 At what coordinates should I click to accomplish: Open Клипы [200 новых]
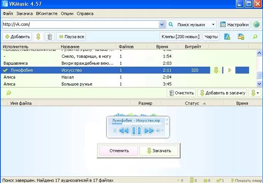(181, 37)
